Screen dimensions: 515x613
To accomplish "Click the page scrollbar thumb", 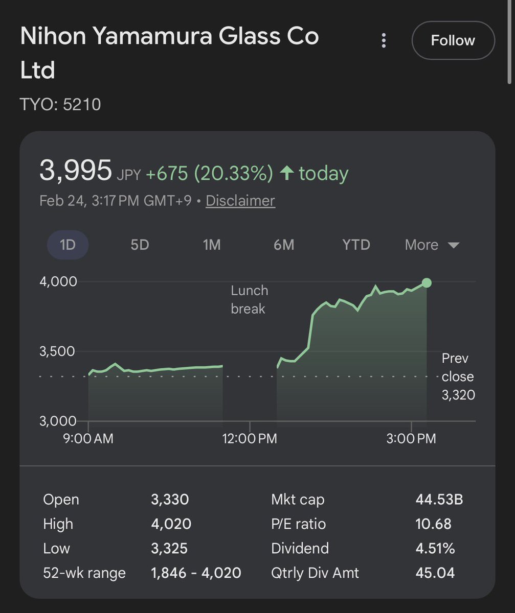I will (x=509, y=41).
